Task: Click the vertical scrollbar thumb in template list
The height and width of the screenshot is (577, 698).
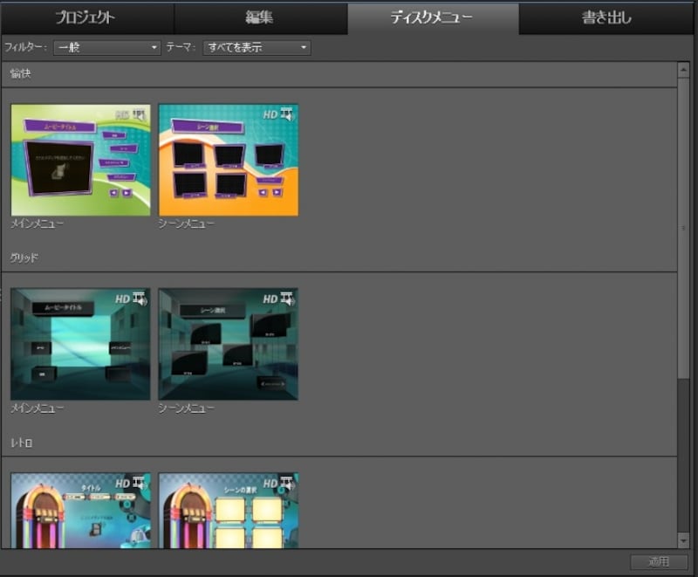Action: point(683,227)
